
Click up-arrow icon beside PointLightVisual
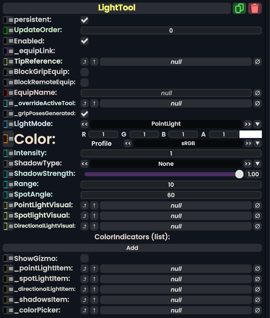pos(94,205)
